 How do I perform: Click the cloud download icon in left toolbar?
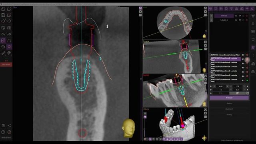tap(9, 21)
